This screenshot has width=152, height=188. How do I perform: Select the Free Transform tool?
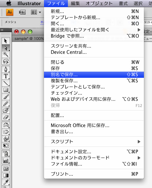pyautogui.click(x=6, y=146)
